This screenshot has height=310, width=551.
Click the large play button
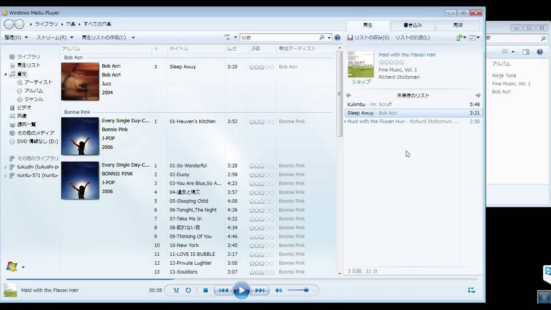(x=241, y=290)
